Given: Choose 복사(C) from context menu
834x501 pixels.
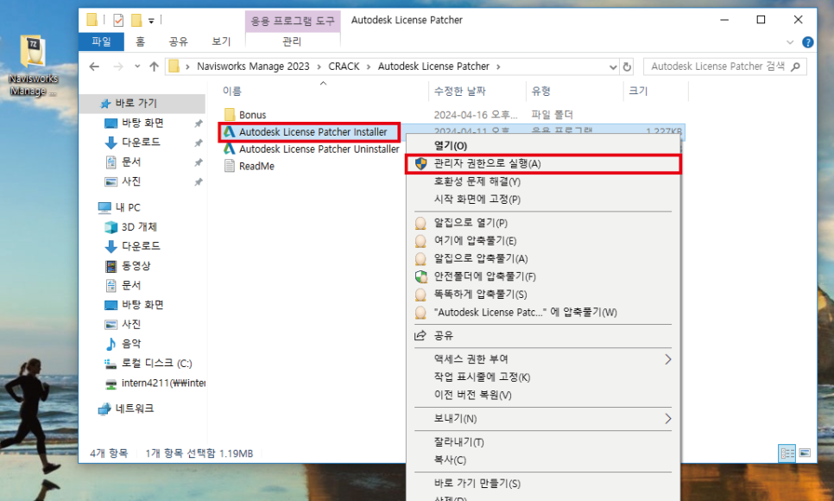Looking at the screenshot, I should pos(543,460).
